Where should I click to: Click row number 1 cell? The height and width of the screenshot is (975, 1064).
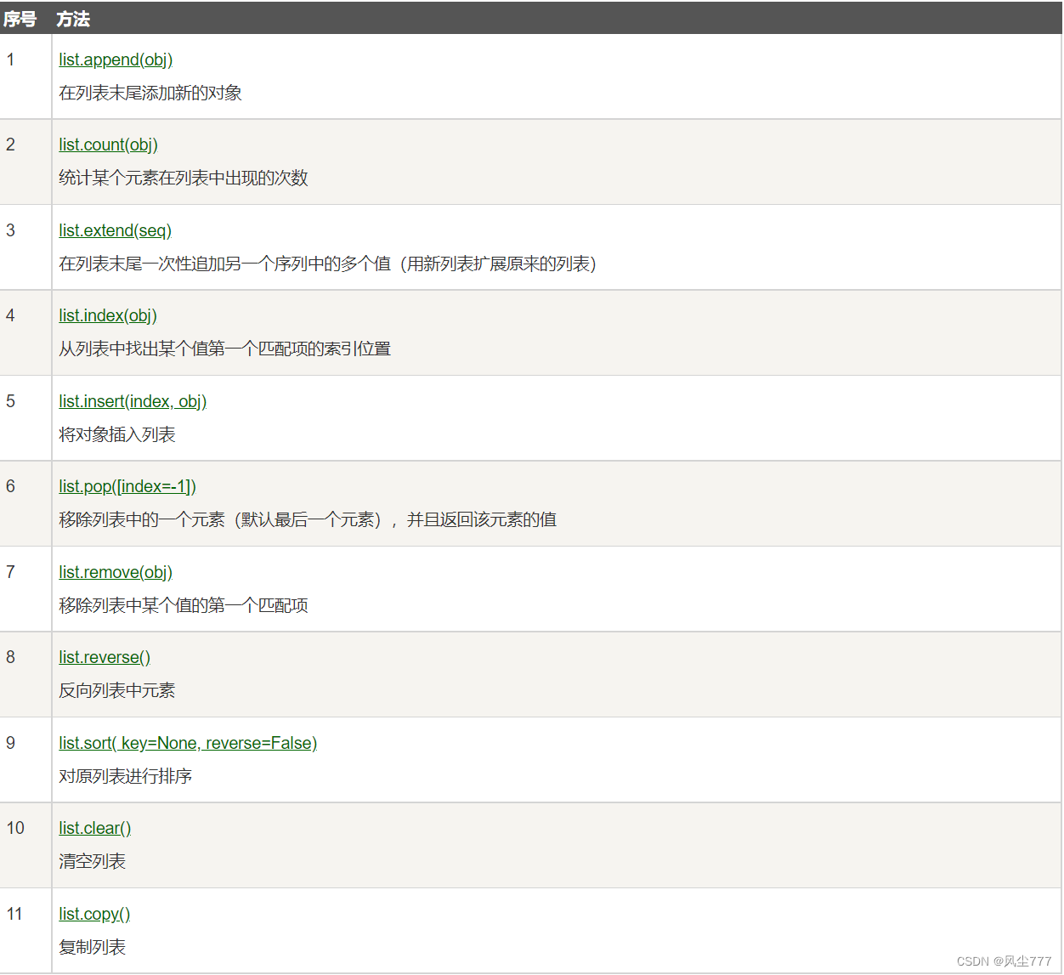(x=25, y=77)
